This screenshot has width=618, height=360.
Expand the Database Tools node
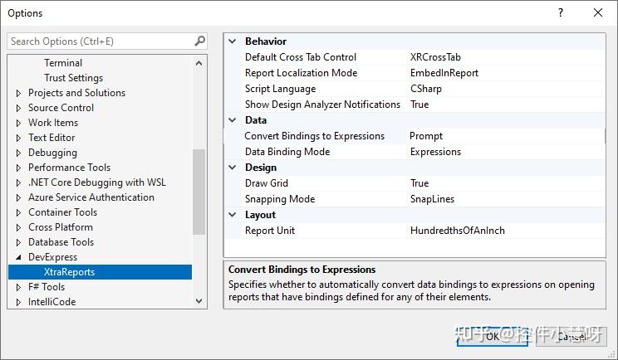[19, 242]
